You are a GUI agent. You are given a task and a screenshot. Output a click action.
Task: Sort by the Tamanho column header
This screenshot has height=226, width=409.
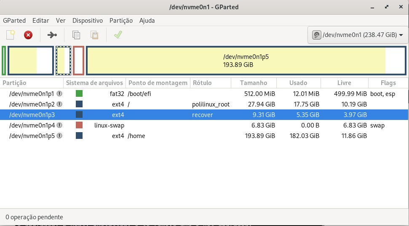254,83
